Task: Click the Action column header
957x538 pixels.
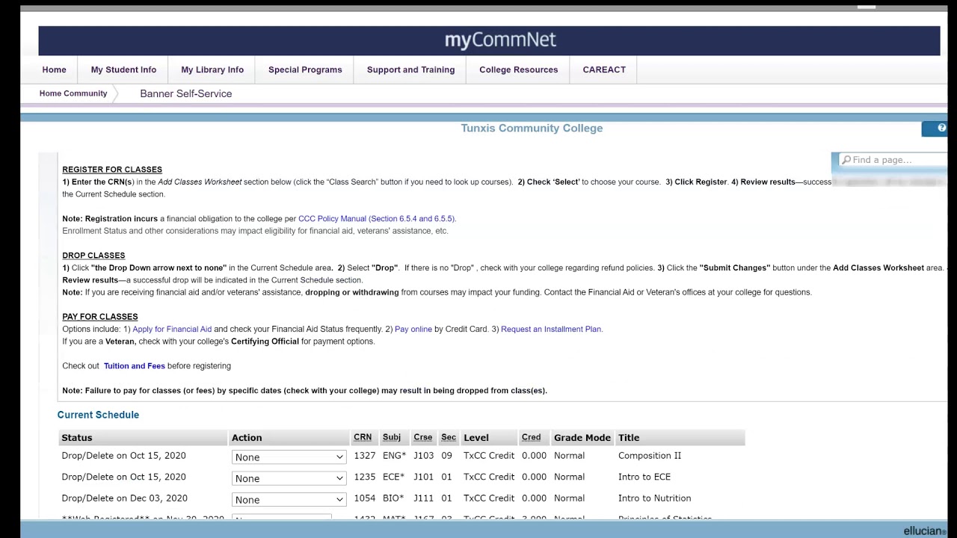Action: 247,438
